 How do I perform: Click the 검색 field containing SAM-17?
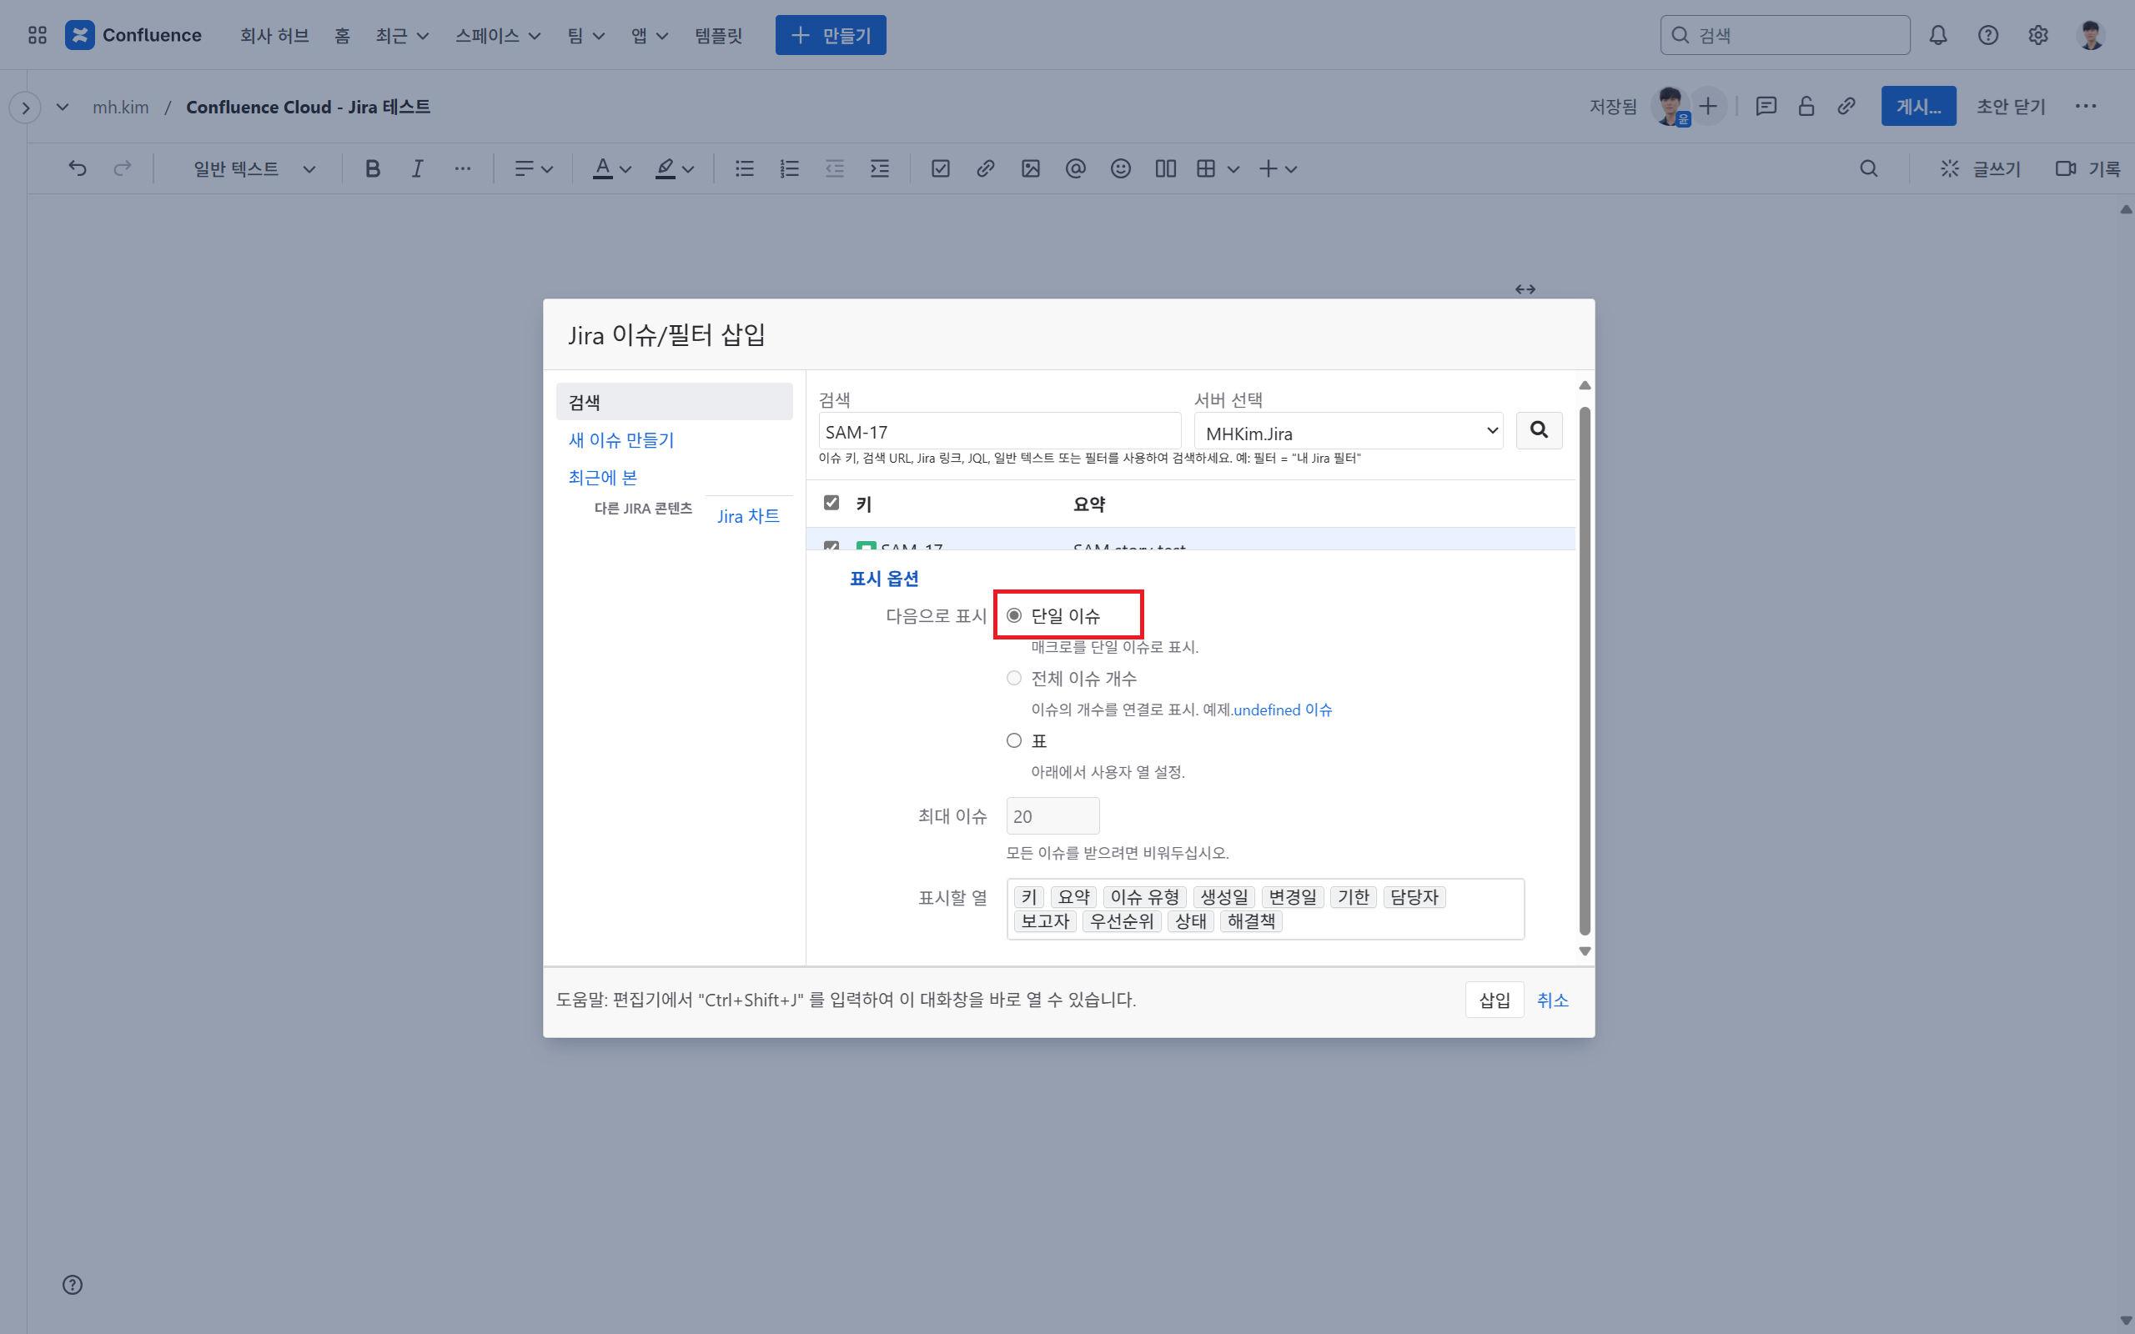pos(1000,431)
